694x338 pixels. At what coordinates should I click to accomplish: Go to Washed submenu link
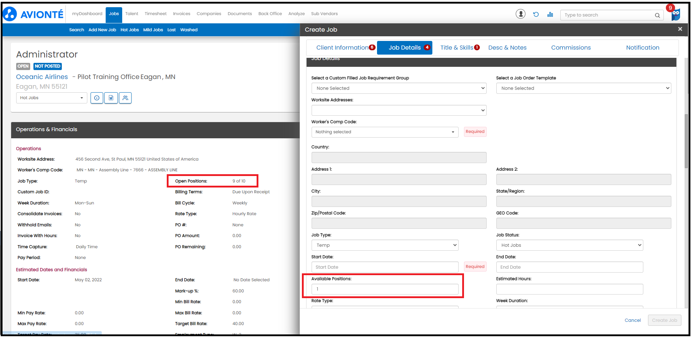(x=189, y=30)
